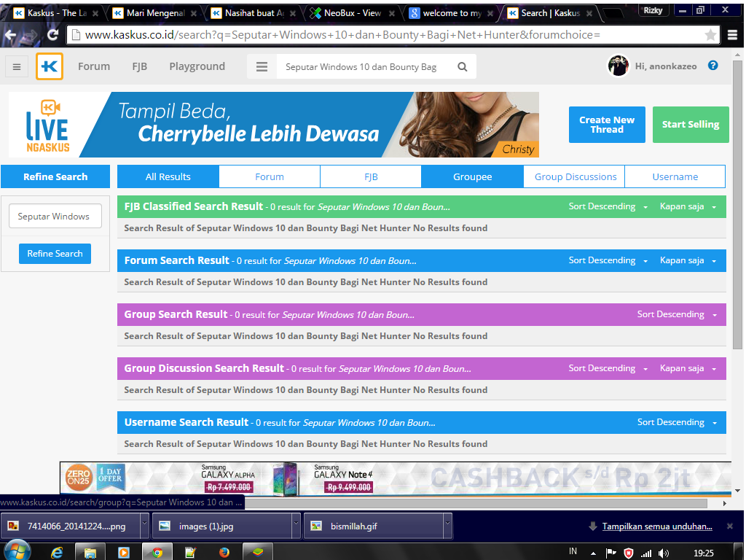Close the Kaskus - The La tab
This screenshot has width=746, height=560.
(x=95, y=13)
